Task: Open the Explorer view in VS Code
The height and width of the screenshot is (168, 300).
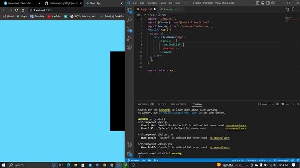Action: click(x=129, y=11)
